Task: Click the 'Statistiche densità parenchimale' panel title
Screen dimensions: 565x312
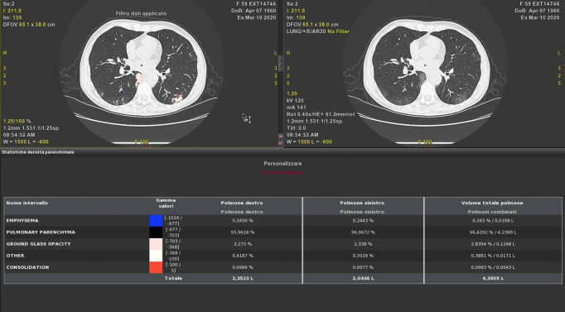Action: click(38, 152)
